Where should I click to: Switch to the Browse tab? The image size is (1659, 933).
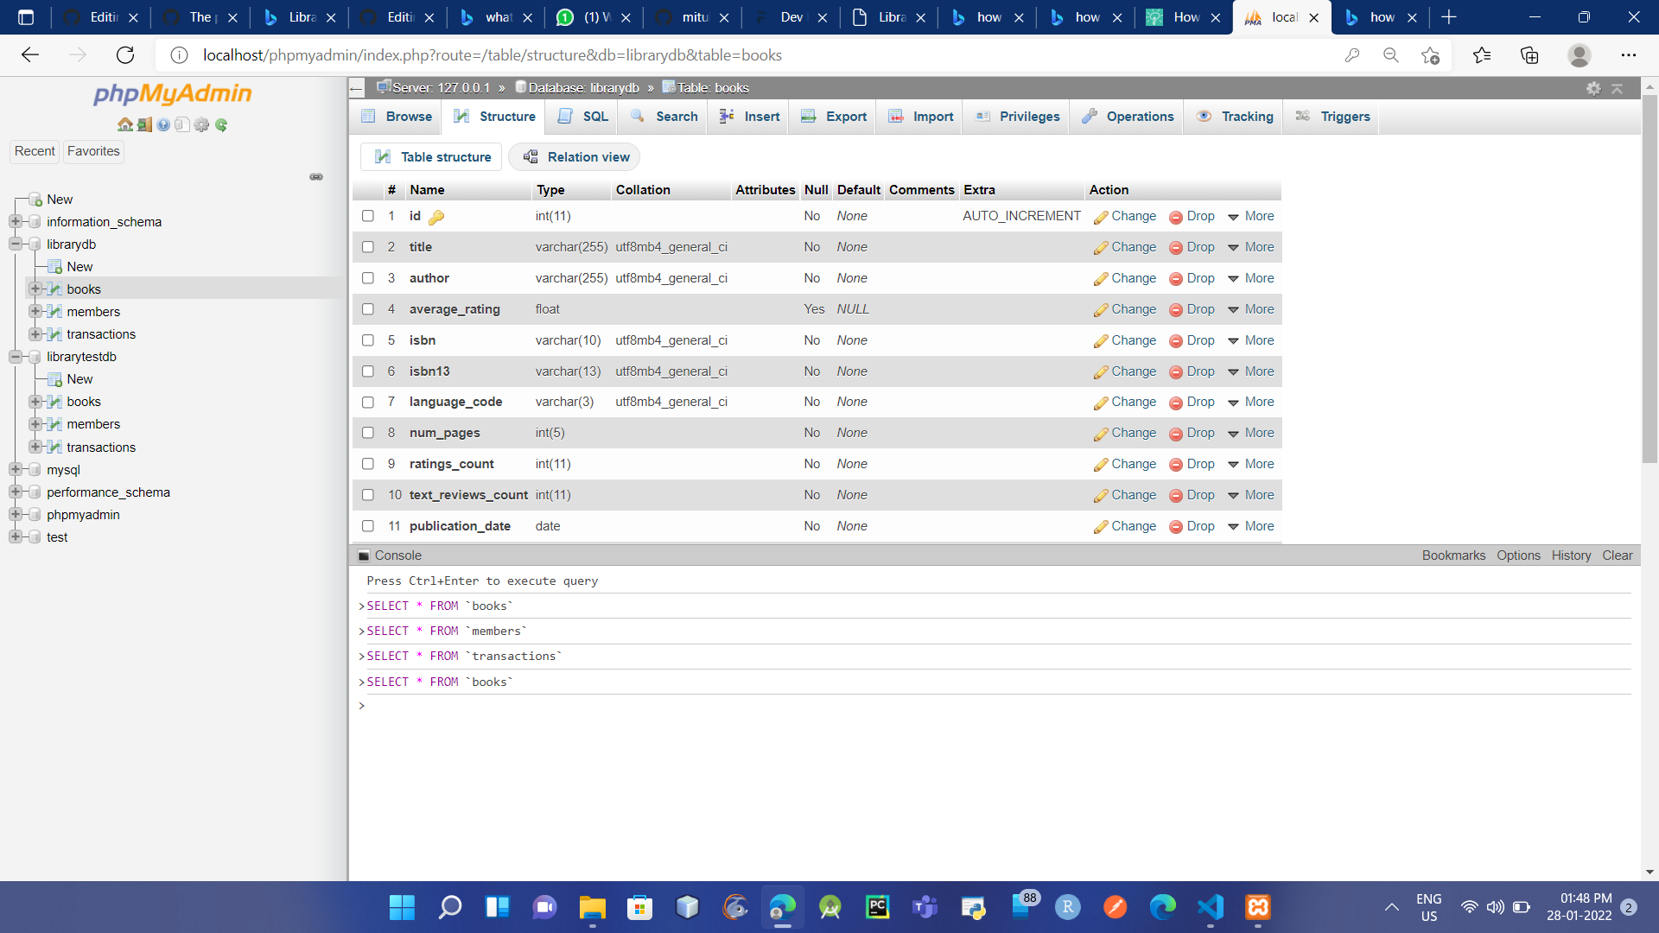(396, 116)
